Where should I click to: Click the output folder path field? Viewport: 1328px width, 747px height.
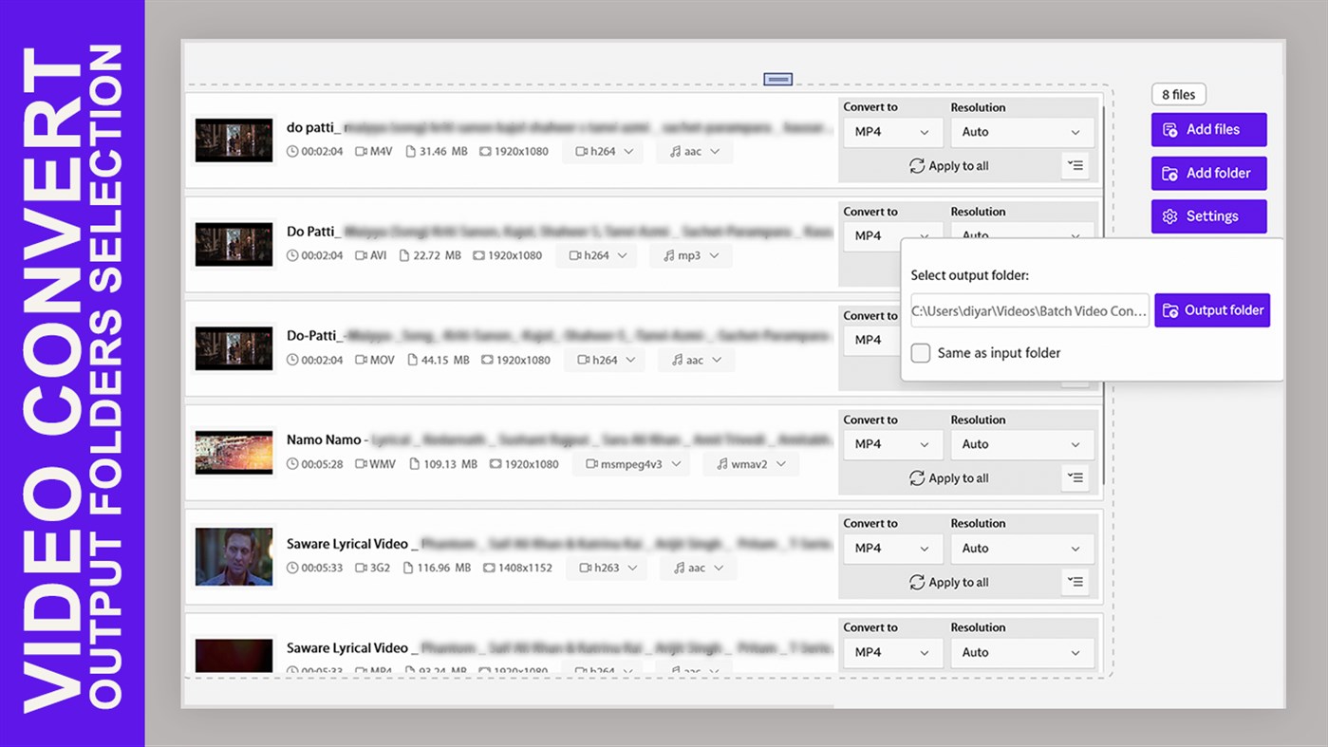tap(1029, 310)
